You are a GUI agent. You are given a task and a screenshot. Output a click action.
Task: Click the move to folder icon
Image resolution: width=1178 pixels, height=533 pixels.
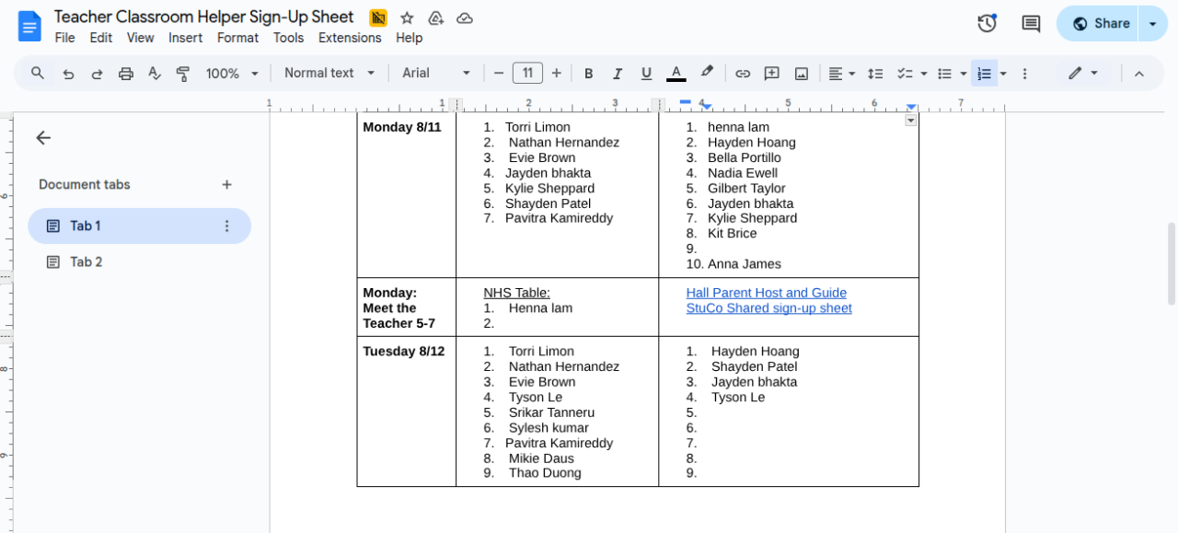[436, 17]
